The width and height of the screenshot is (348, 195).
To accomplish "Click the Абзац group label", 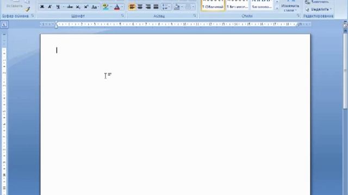I will tap(159, 16).
